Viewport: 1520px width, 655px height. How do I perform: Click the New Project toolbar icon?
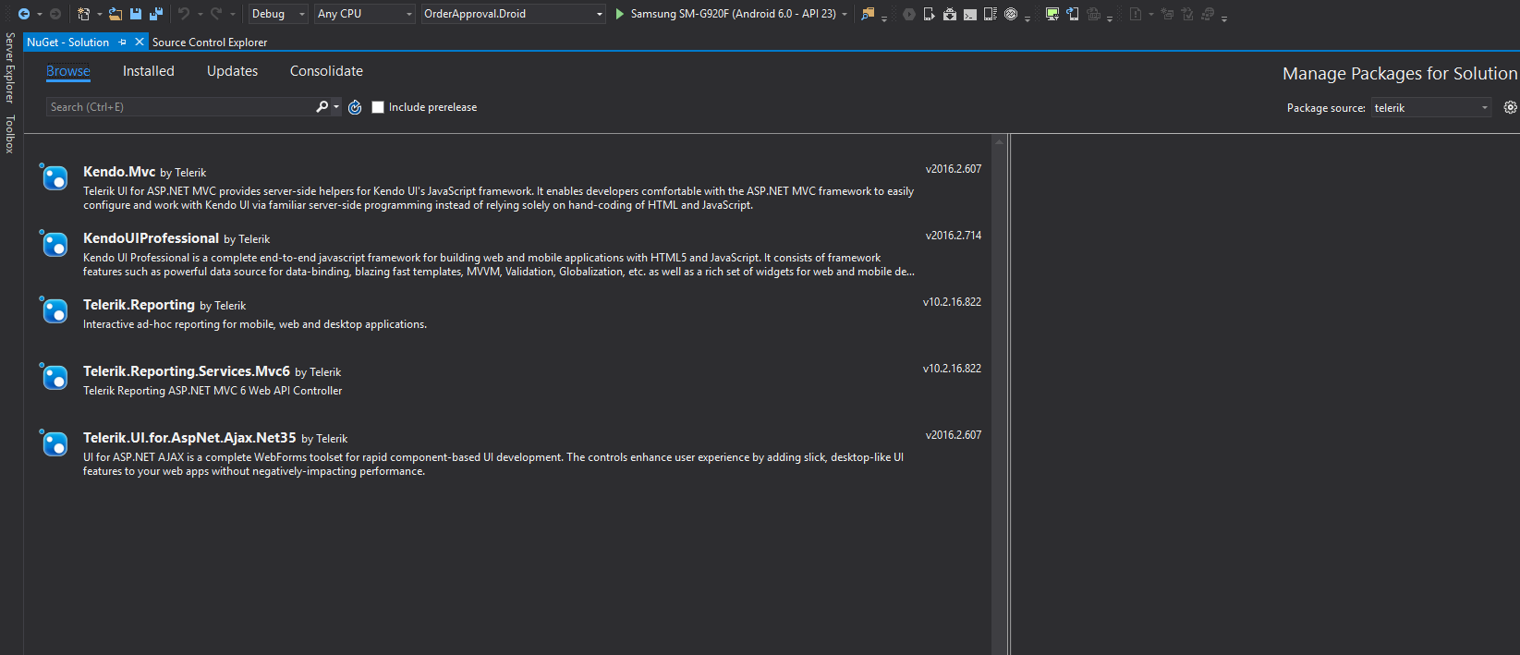(84, 14)
